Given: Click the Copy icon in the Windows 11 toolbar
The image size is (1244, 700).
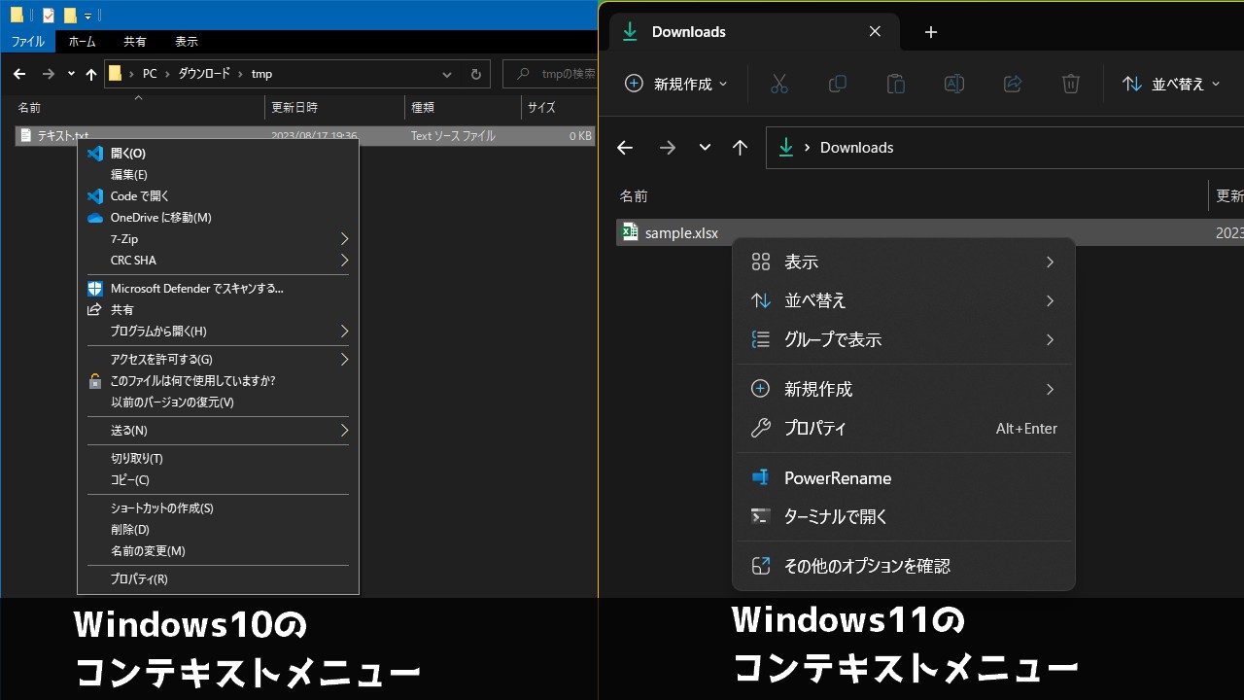Looking at the screenshot, I should [x=837, y=84].
